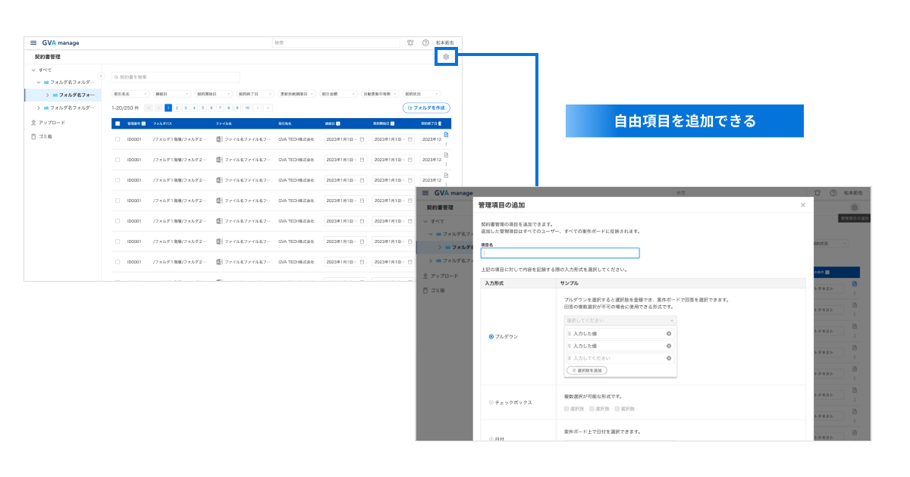
Task: Tick the checkbox of the topmost ID0001 row
Action: 118,139
